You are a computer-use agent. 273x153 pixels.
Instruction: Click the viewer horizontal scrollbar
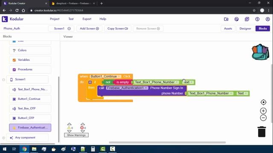167,142
